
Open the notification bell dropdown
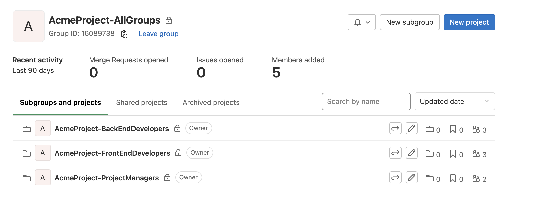[x=362, y=22]
